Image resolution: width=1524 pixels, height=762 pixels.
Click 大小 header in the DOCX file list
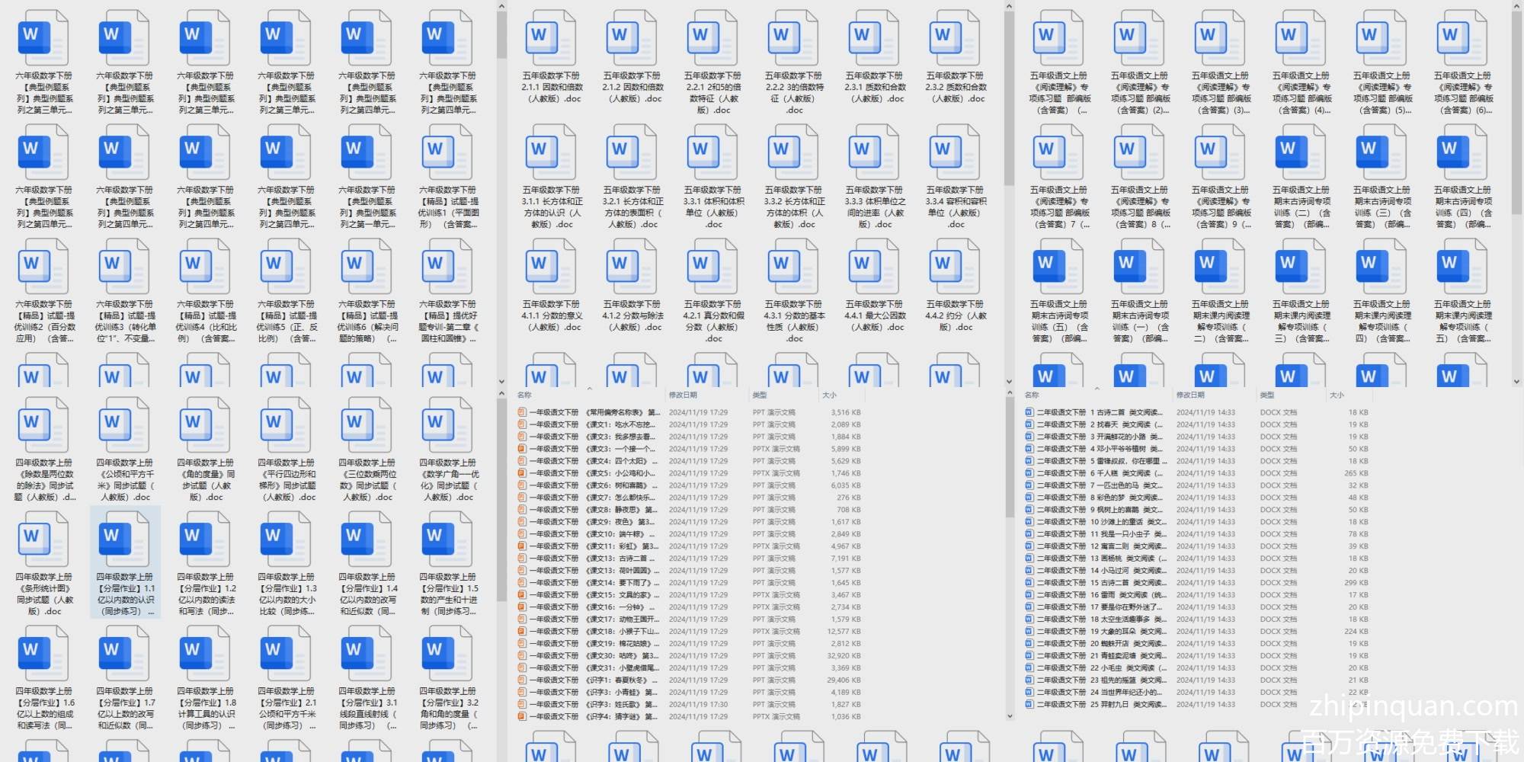[x=1337, y=395]
